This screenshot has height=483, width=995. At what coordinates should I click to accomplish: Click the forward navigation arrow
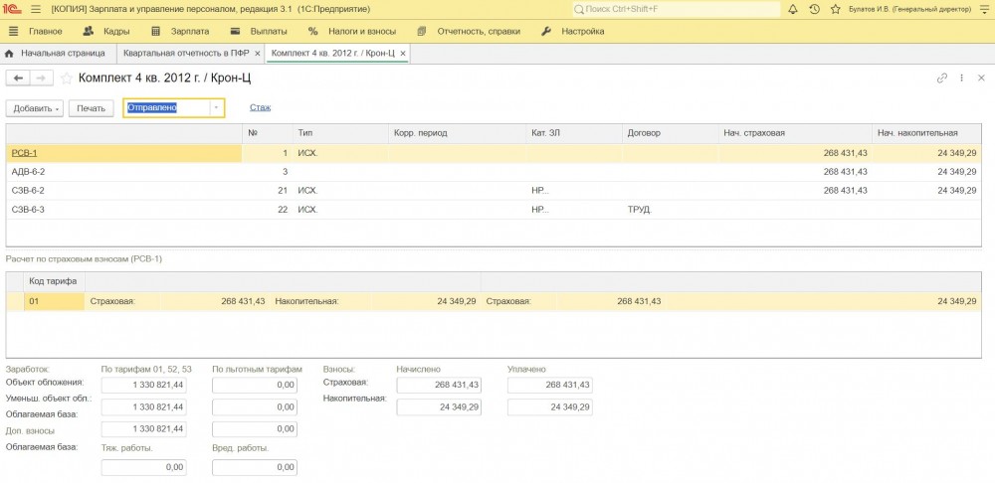point(42,78)
